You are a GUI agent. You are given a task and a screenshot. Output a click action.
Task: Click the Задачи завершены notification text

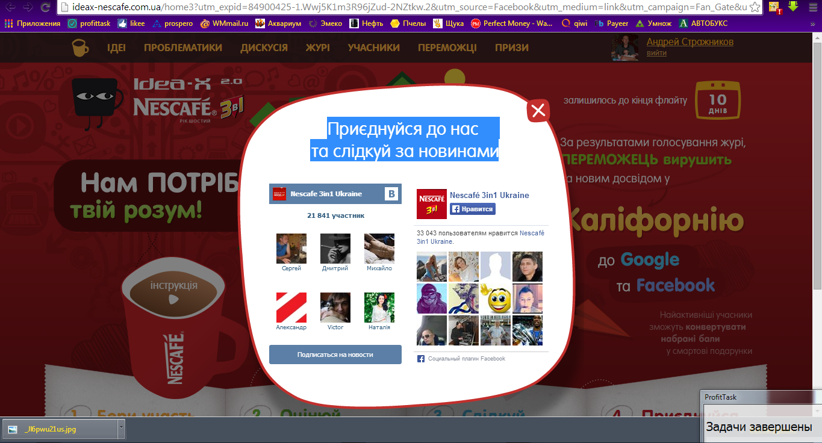pos(759,427)
